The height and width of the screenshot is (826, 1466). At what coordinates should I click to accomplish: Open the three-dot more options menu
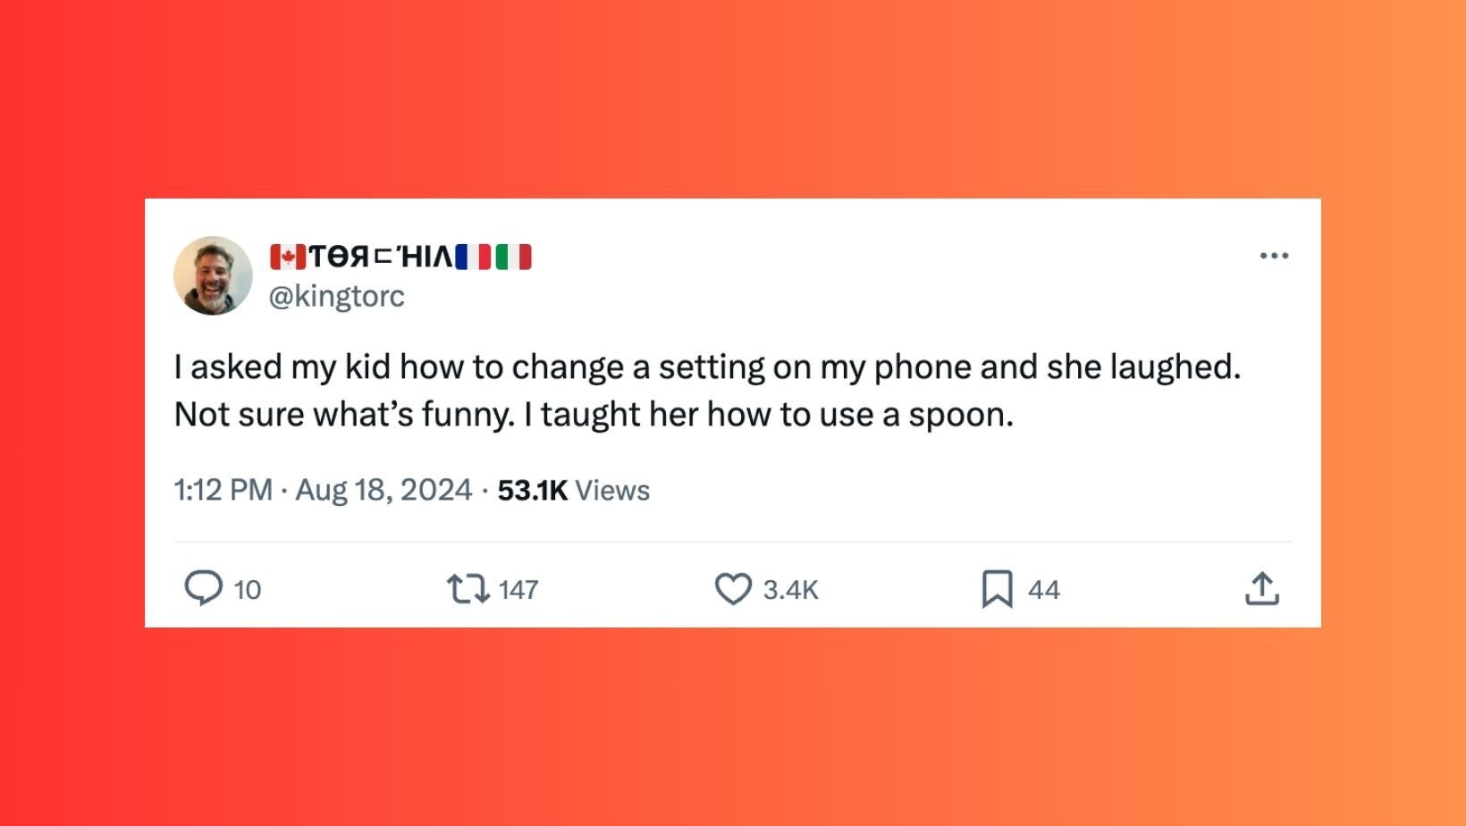coord(1274,256)
